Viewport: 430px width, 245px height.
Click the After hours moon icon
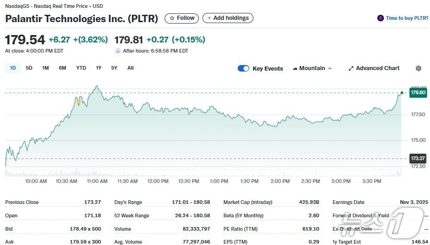click(x=118, y=51)
